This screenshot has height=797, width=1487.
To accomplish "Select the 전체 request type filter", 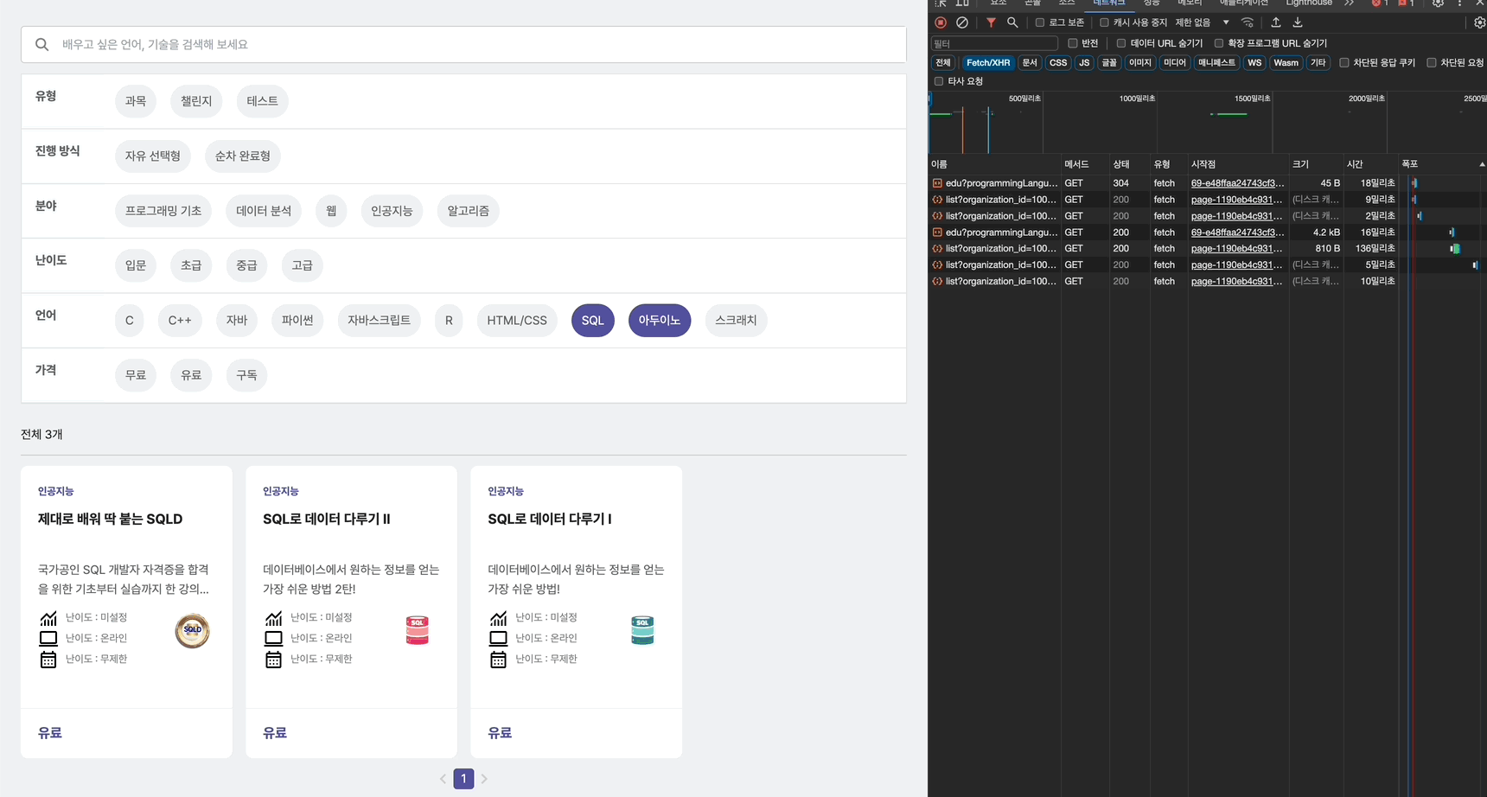I will coord(943,62).
